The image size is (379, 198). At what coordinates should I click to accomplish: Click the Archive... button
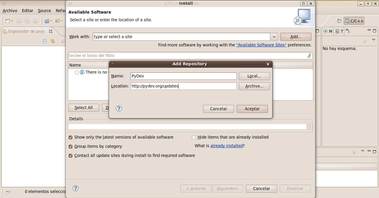point(254,86)
